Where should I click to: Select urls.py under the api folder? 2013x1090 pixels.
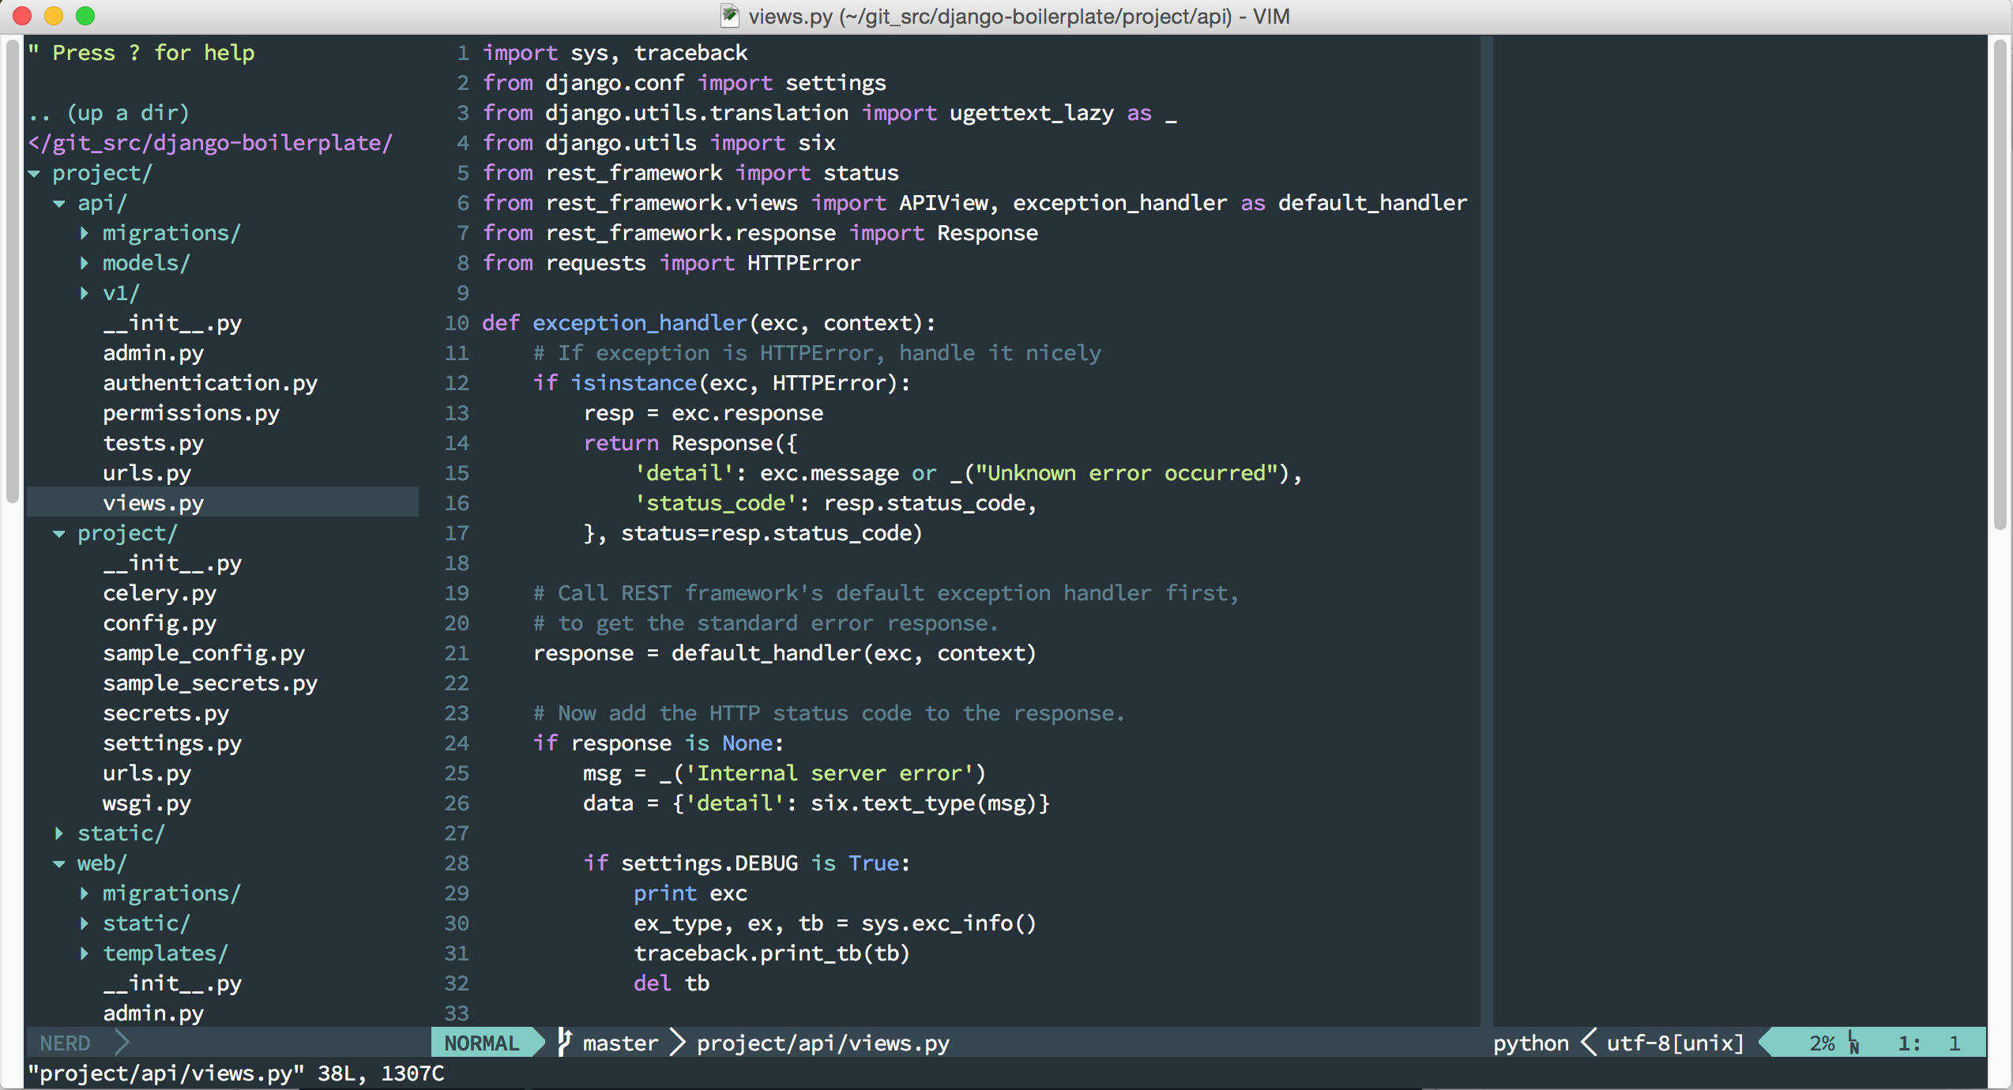pos(147,472)
